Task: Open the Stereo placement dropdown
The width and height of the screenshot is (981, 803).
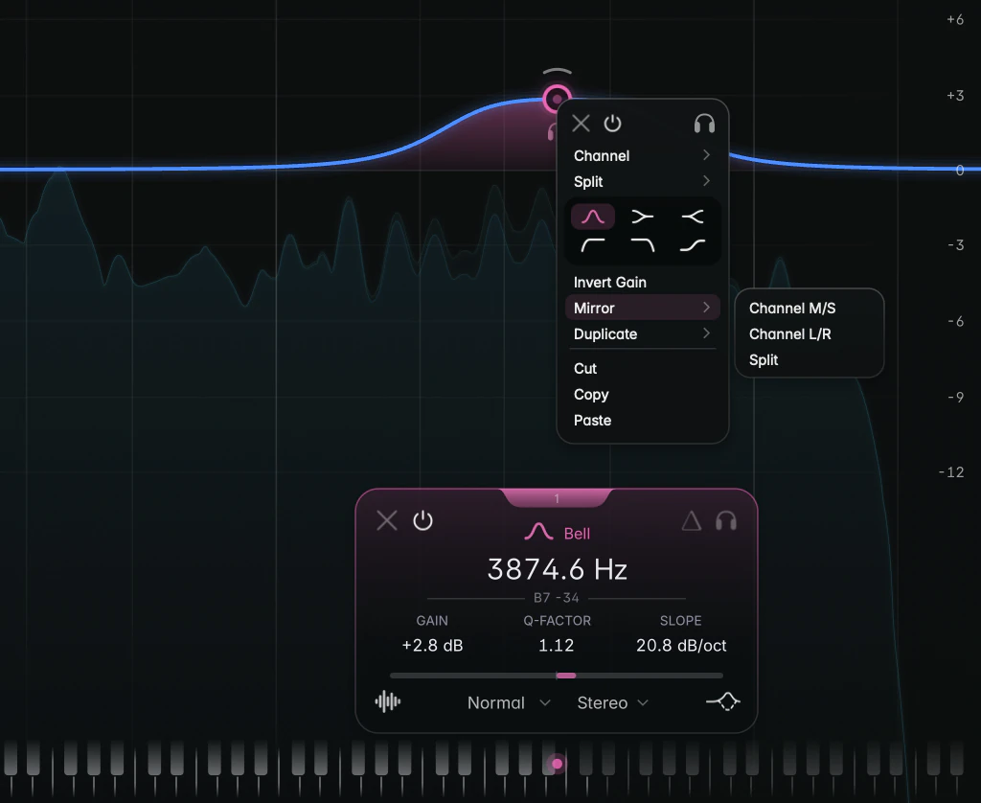Action: tap(612, 702)
